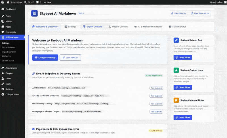227x138 pixels.
Task: Open the Howdy, admin account menu
Action: click(217, 2)
